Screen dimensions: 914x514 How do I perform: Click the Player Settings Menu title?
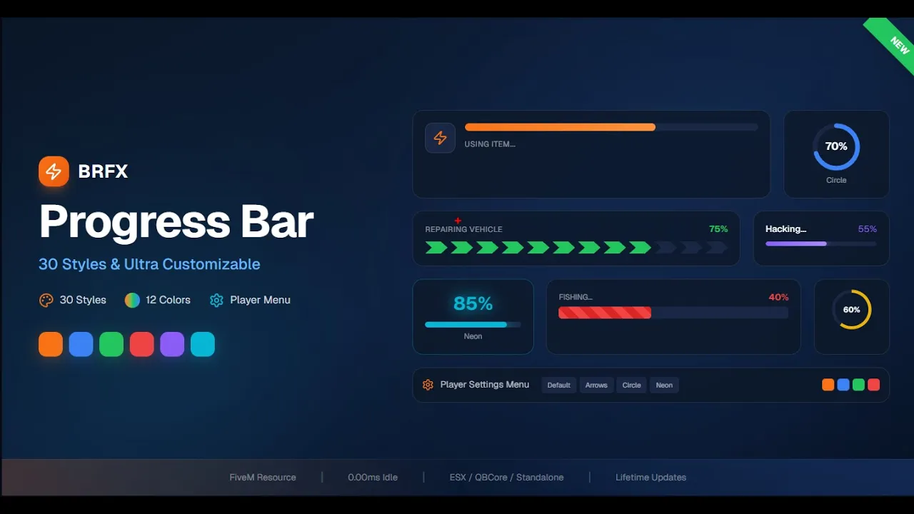point(485,385)
